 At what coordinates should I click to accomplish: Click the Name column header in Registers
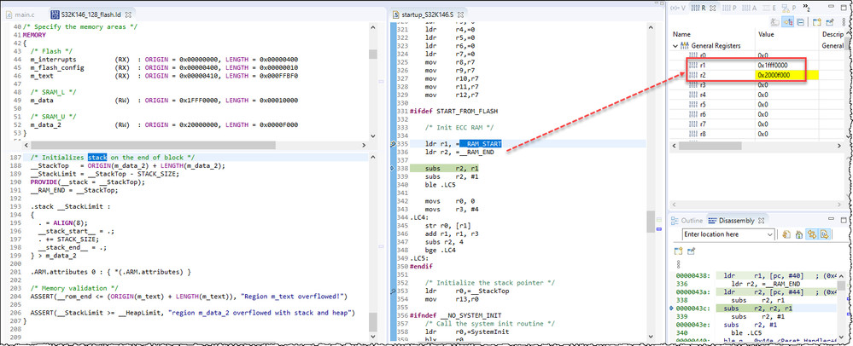tap(713, 34)
